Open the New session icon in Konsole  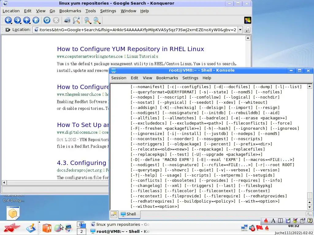pyautogui.click(x=114, y=214)
